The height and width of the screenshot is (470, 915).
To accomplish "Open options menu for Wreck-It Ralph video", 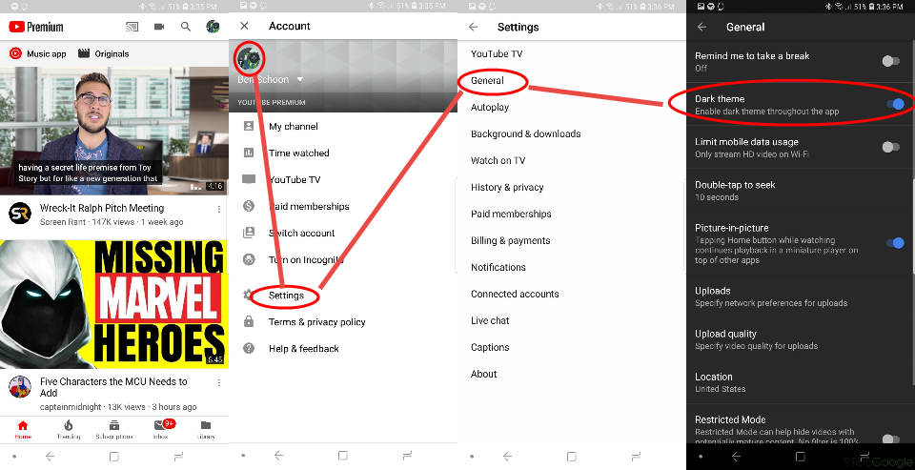I will coord(219,209).
